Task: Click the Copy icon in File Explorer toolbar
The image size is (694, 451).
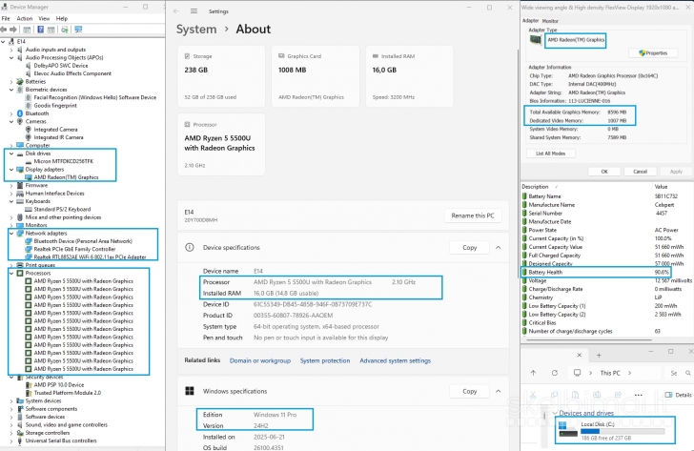Action: pos(554,395)
